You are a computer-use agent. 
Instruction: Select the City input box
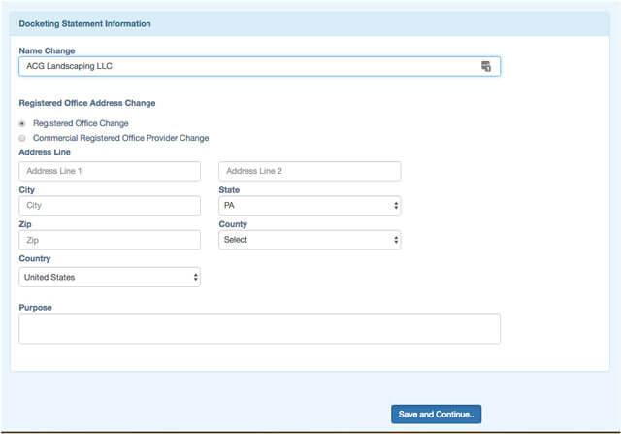tap(109, 206)
